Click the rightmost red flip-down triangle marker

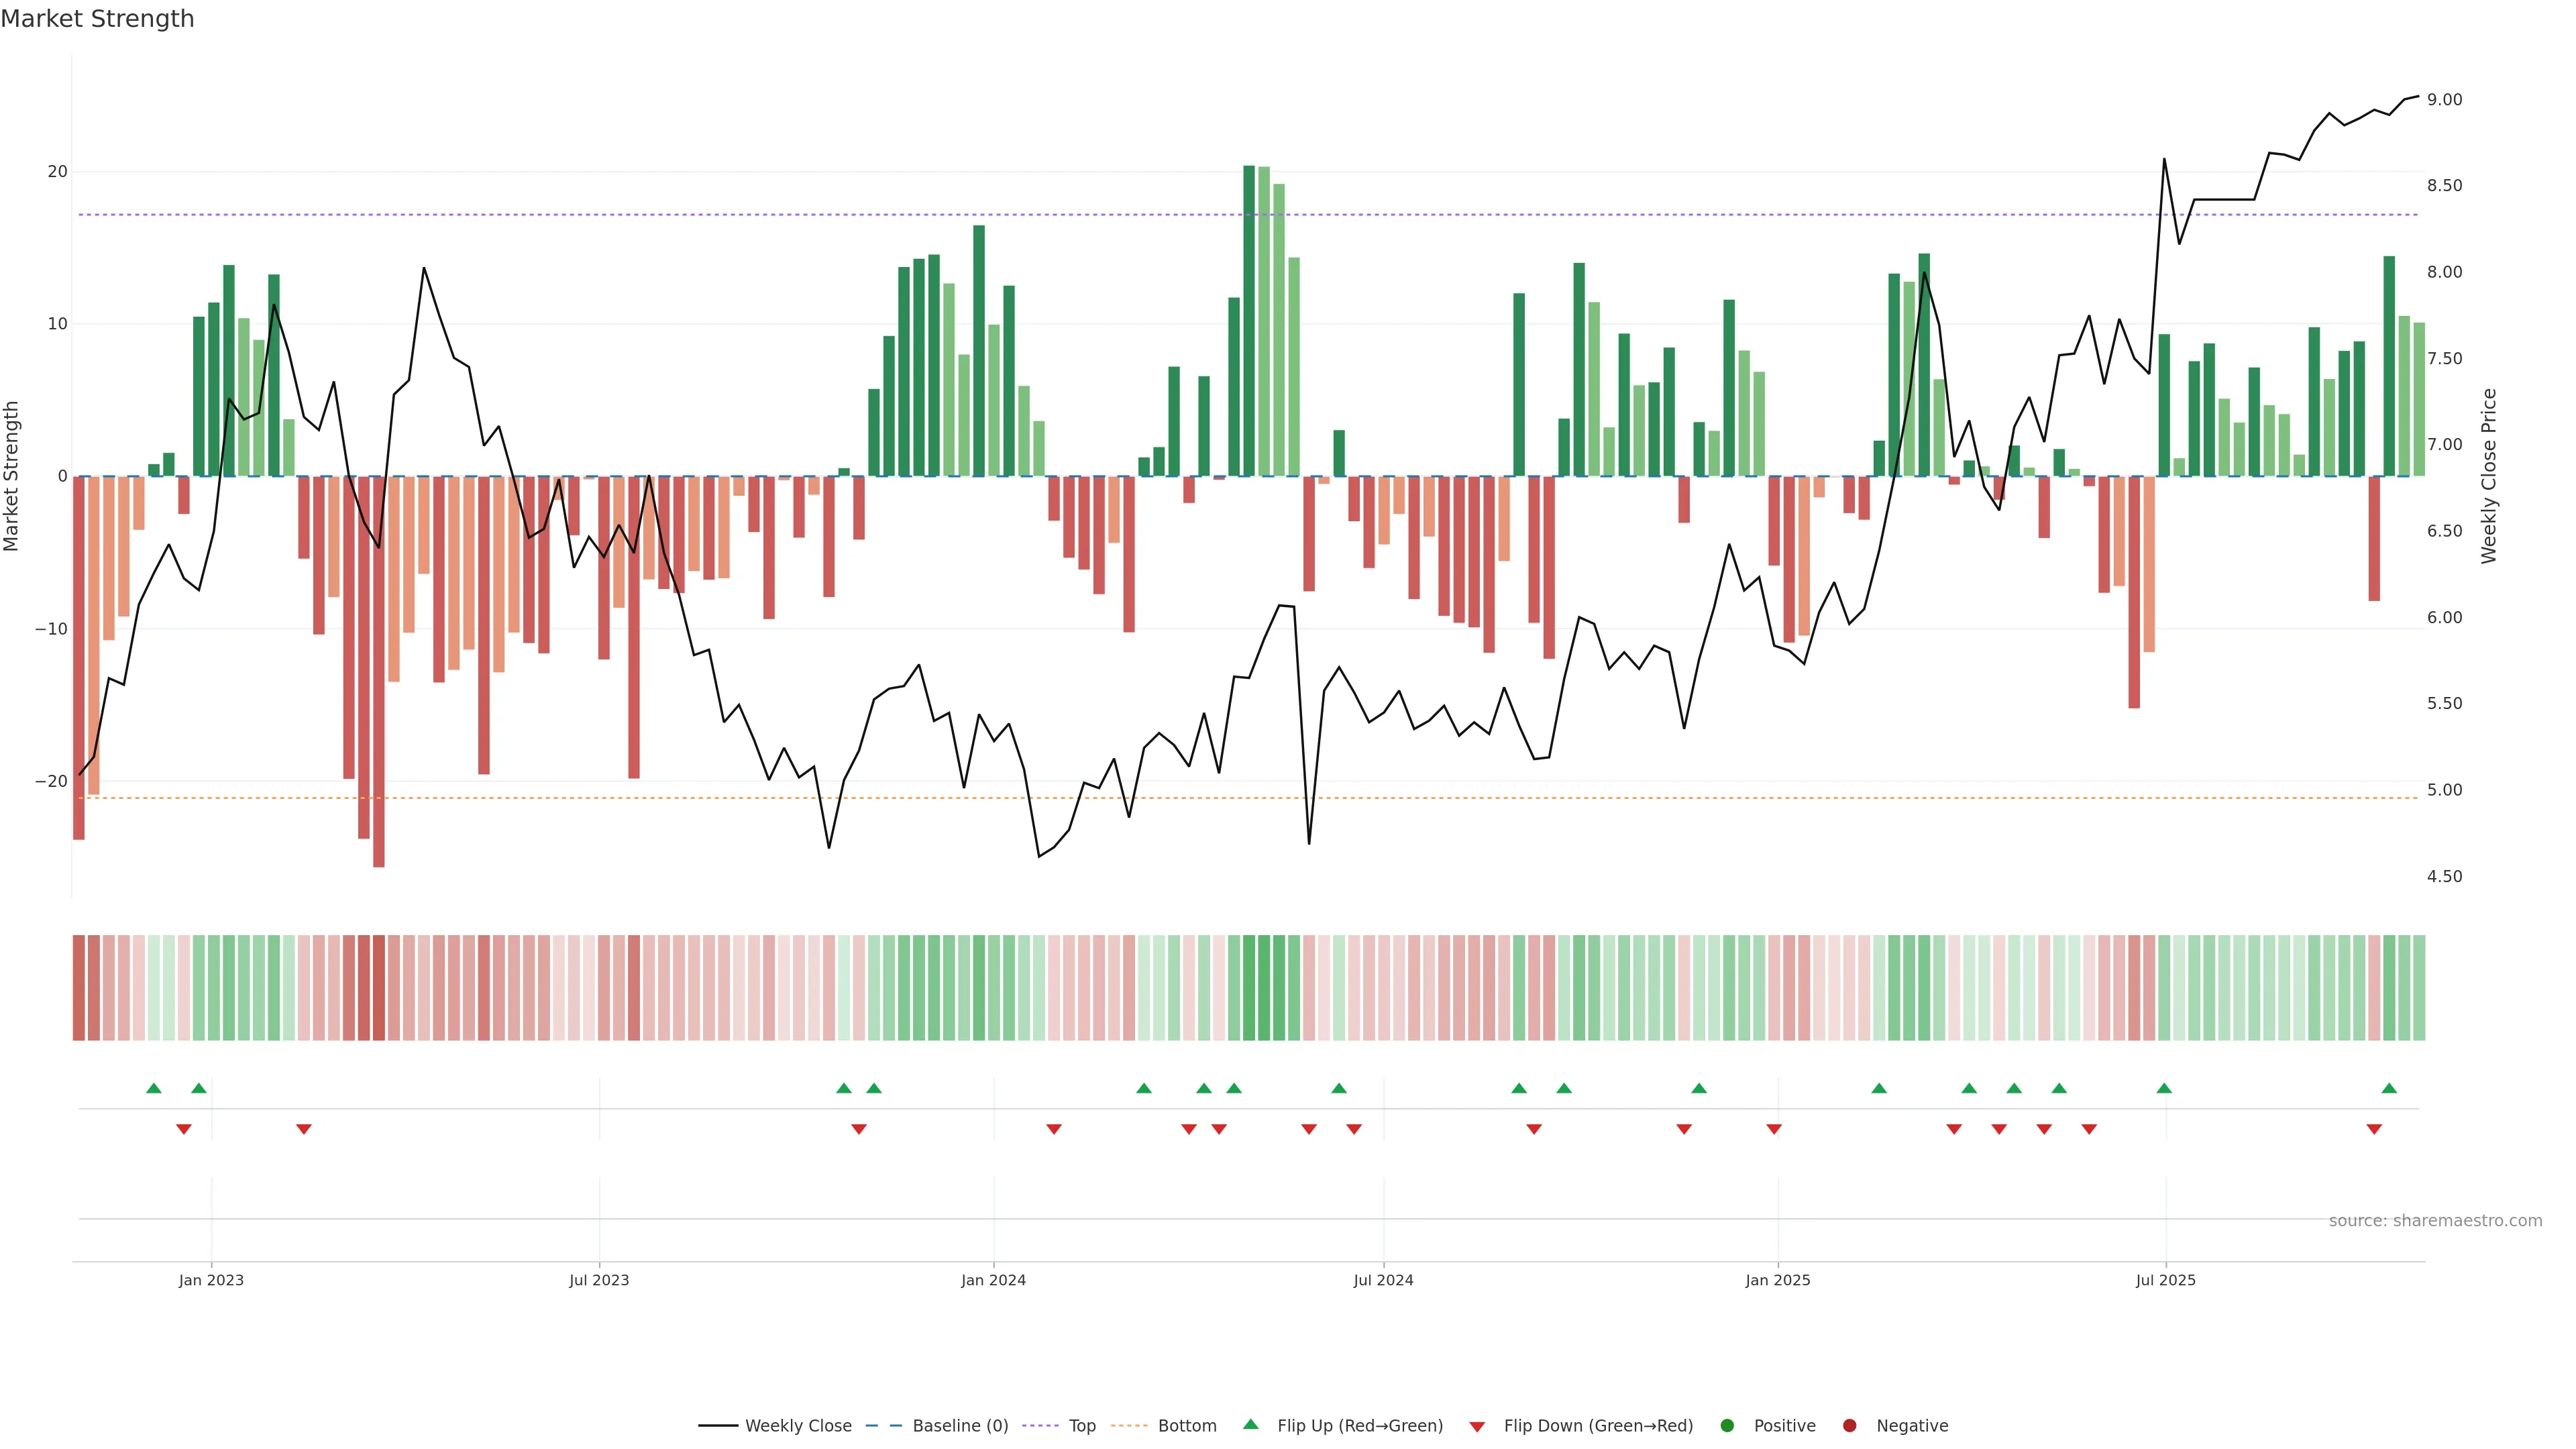tap(2374, 1129)
